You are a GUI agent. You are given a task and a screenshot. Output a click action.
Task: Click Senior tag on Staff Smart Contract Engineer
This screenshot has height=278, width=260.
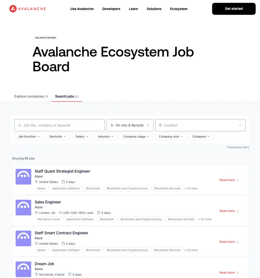coord(42,250)
